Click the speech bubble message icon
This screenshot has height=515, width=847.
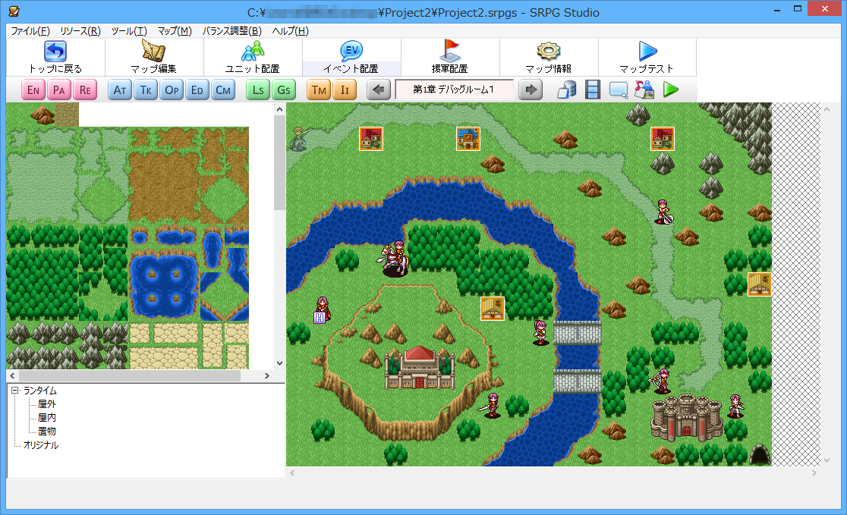(619, 89)
